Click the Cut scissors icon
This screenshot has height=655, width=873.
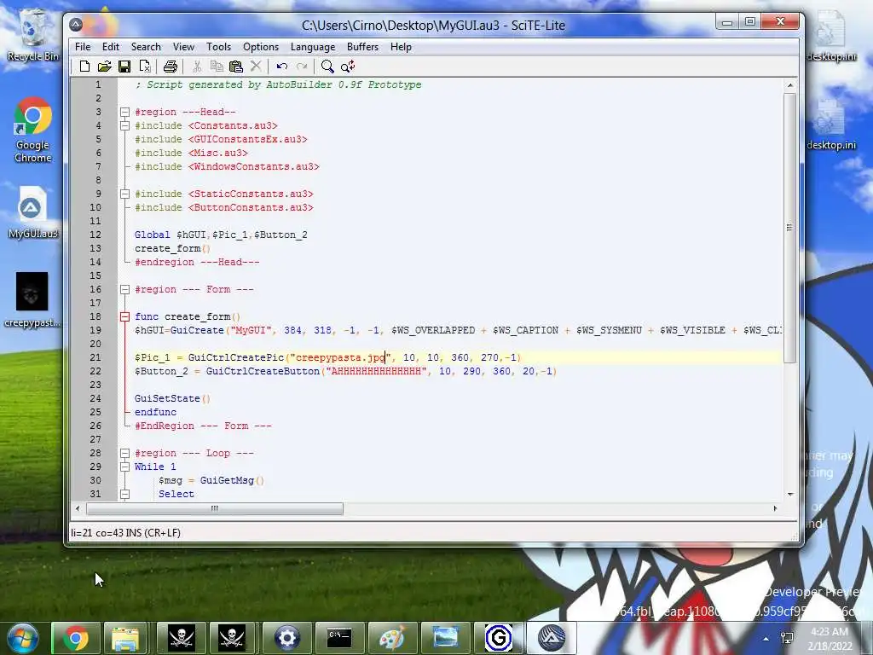point(197,67)
